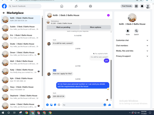Search in conversation magnifier icon
The width and height of the screenshot is (154, 115).
(x=136, y=31)
